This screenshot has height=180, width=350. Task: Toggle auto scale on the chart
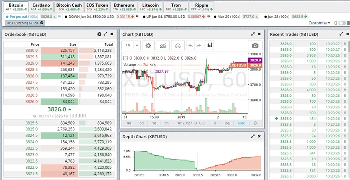(241, 123)
